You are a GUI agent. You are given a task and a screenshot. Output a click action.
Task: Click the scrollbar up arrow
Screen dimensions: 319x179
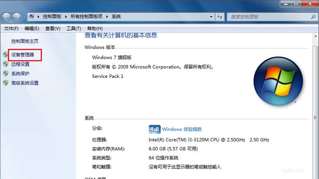tap(316, 36)
